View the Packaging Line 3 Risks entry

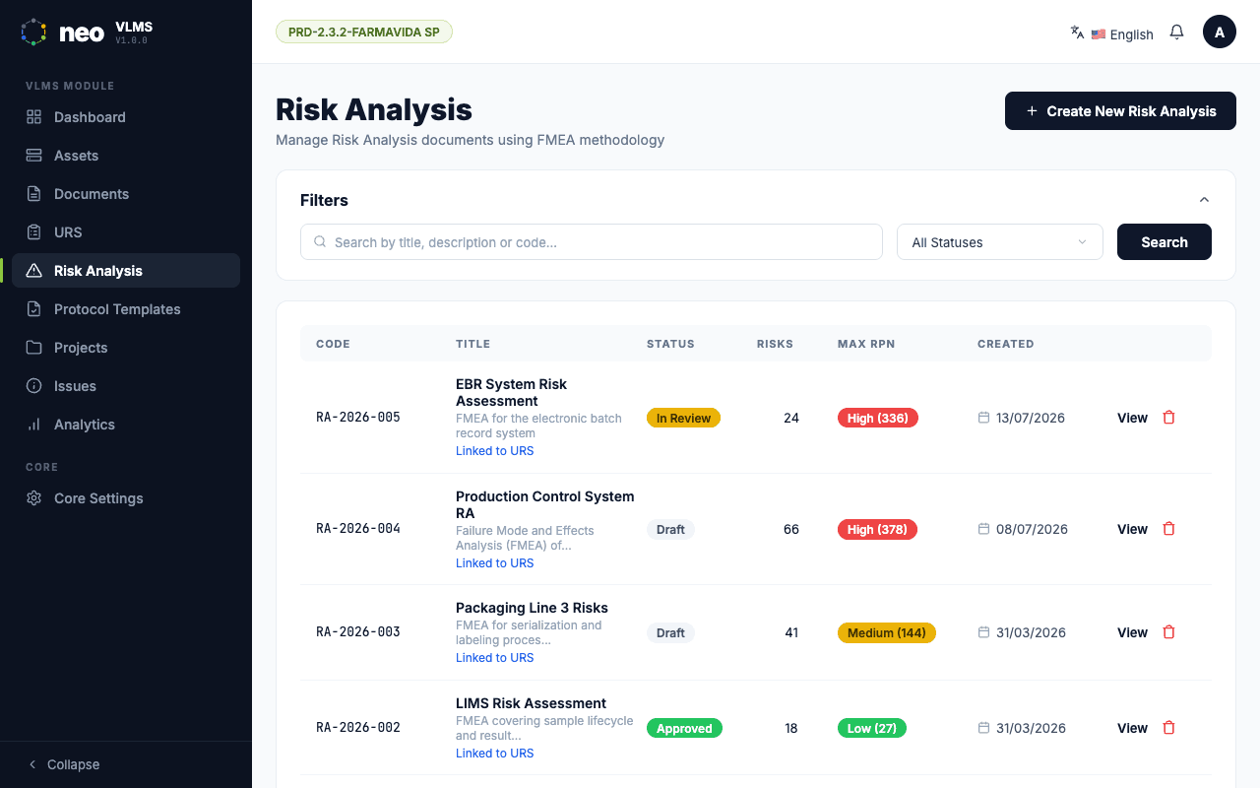[1132, 632]
